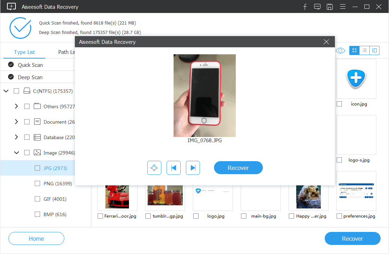Image resolution: width=389 pixels, height=254 pixels.
Task: Click the Deep Scan row label
Action: (30, 77)
